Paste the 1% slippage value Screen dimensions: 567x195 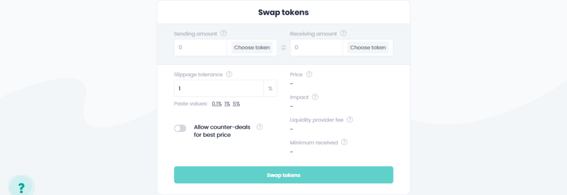(x=227, y=104)
